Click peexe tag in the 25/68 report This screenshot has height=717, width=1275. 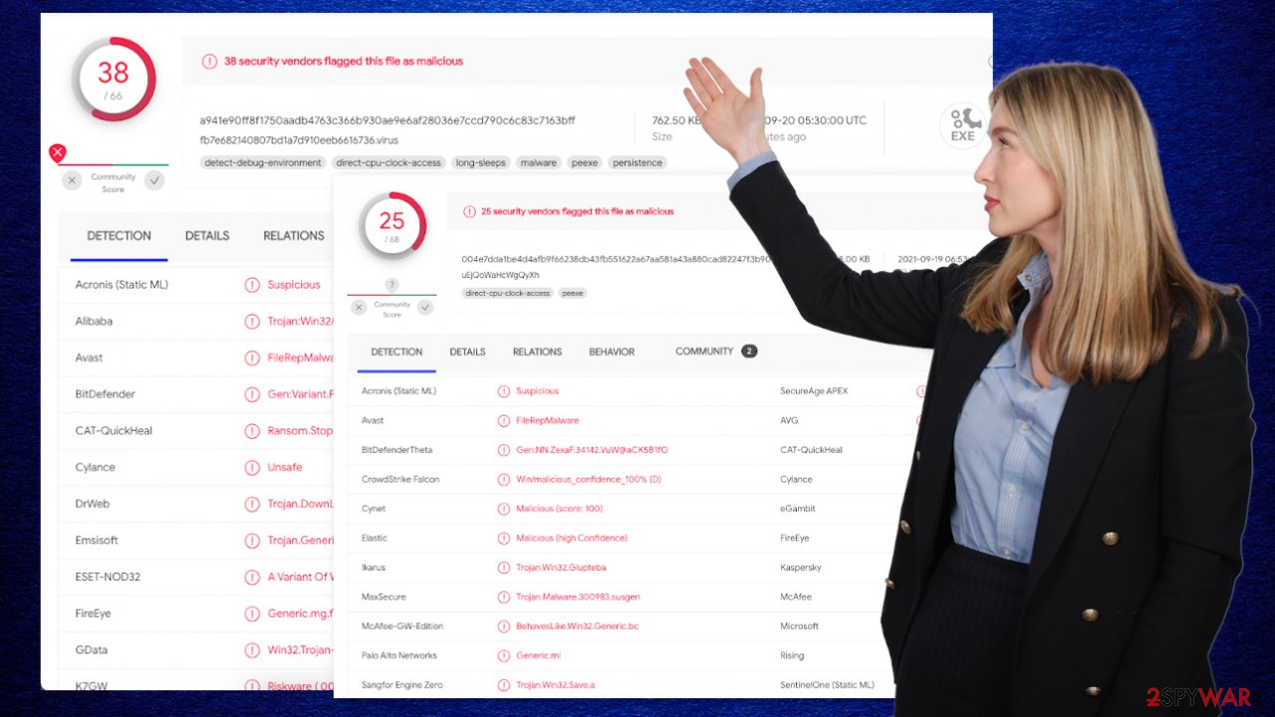coord(573,294)
